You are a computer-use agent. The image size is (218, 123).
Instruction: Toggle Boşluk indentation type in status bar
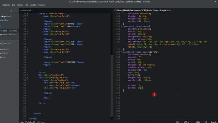click(214, 122)
